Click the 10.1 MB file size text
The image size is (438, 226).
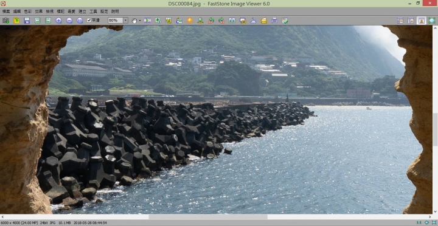click(x=64, y=222)
